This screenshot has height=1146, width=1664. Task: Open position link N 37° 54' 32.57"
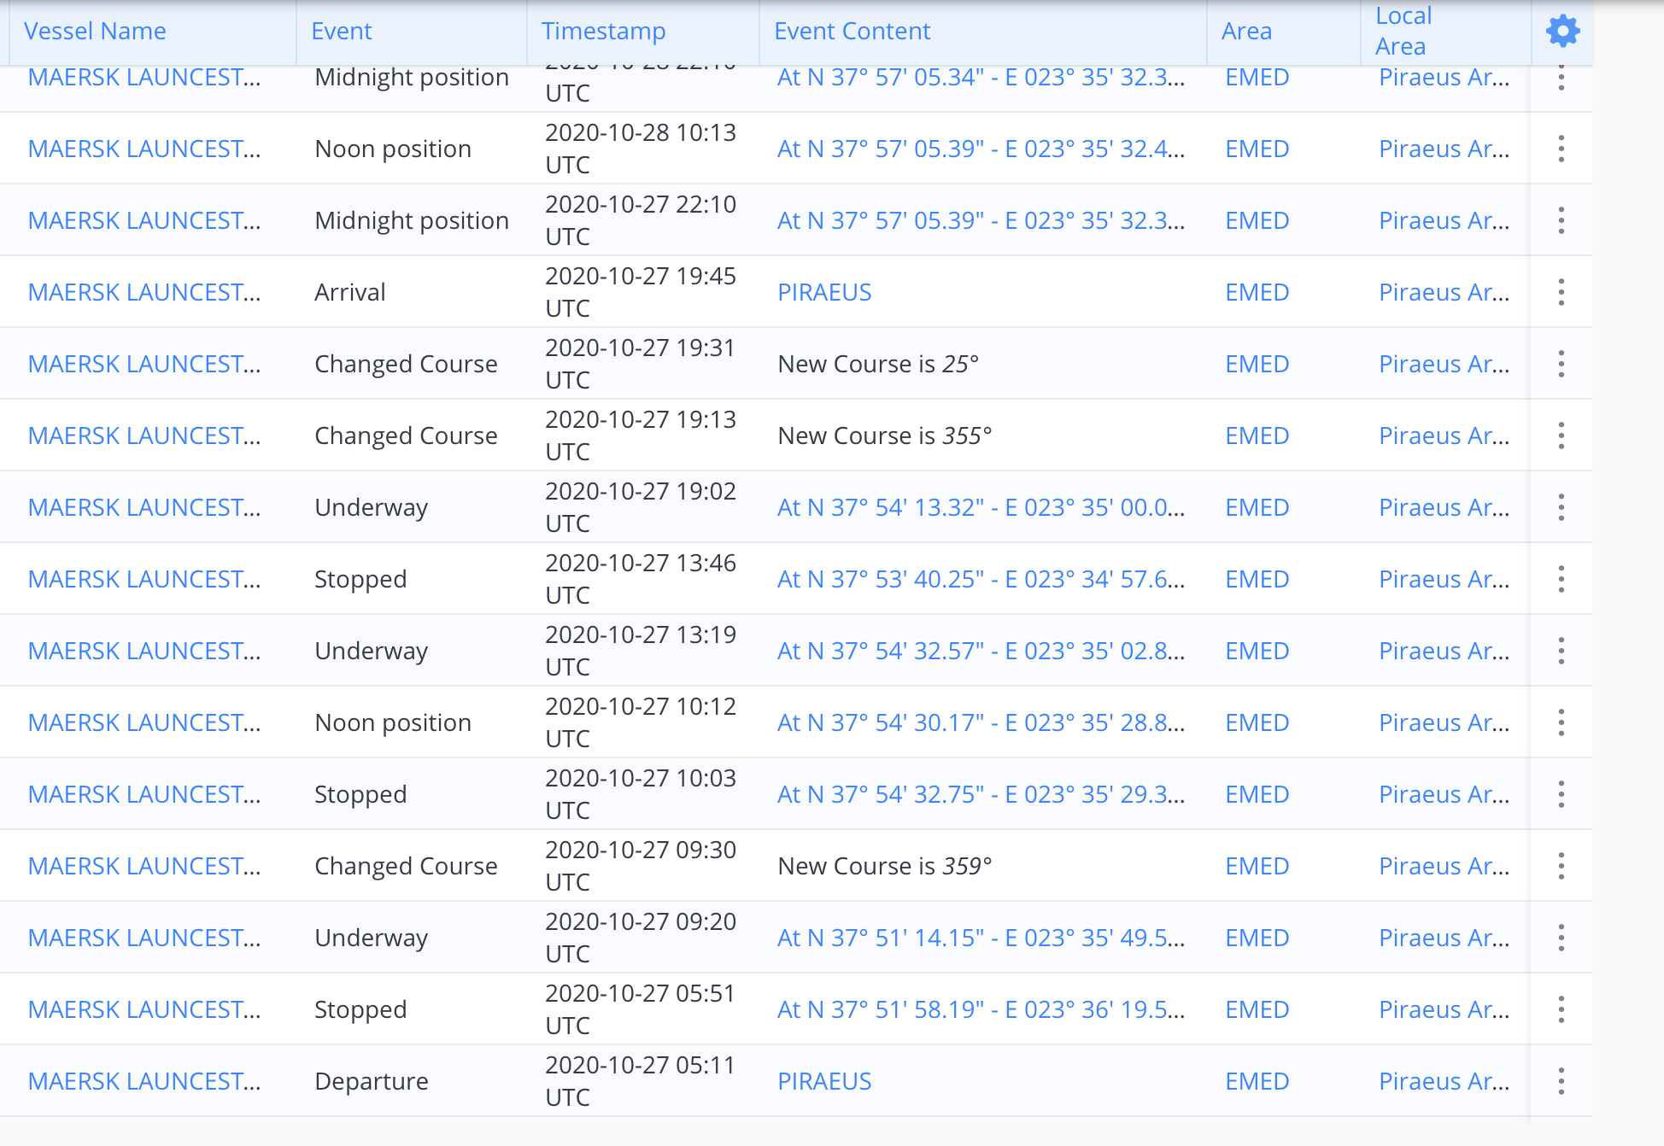point(981,651)
